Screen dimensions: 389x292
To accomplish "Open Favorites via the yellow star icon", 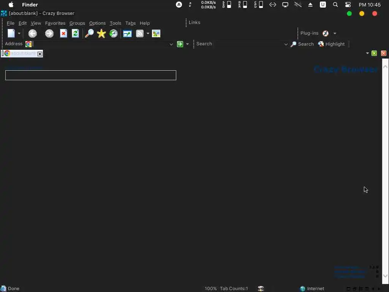I will click(101, 33).
